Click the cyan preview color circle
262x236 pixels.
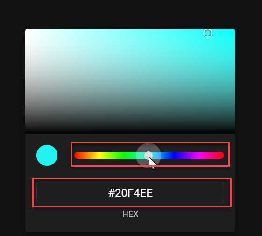[47, 155]
